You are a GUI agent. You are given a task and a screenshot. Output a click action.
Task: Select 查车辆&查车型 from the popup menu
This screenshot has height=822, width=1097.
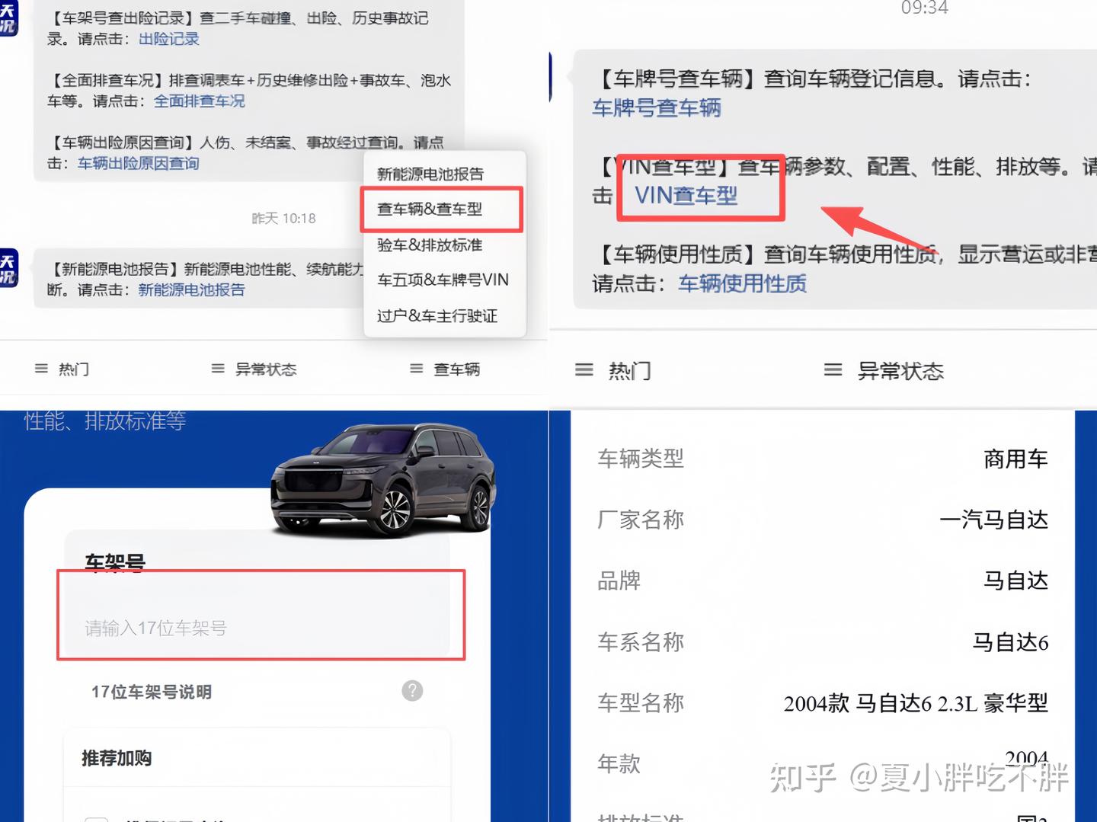pos(430,209)
